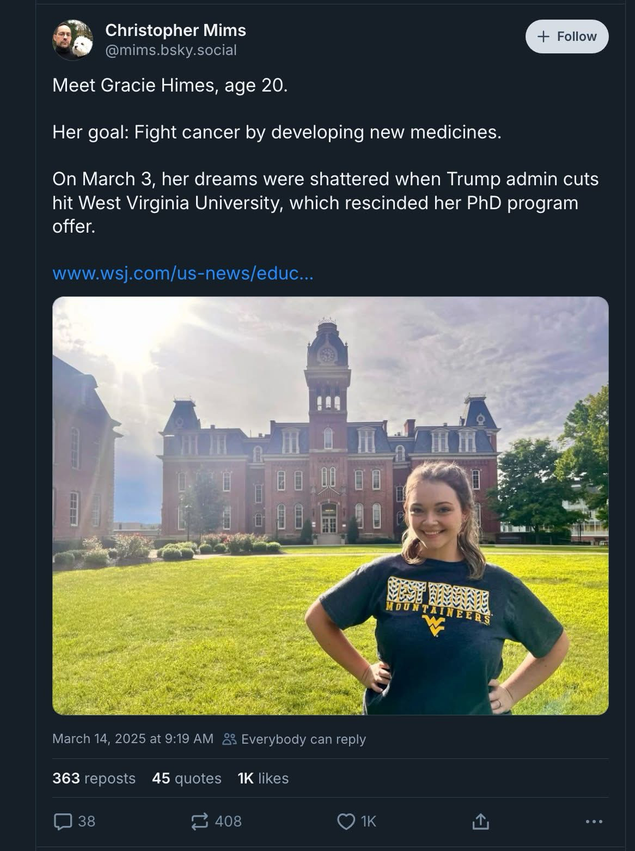The width and height of the screenshot is (635, 851).
Task: Click the 408 repost count
Action: coord(228,821)
